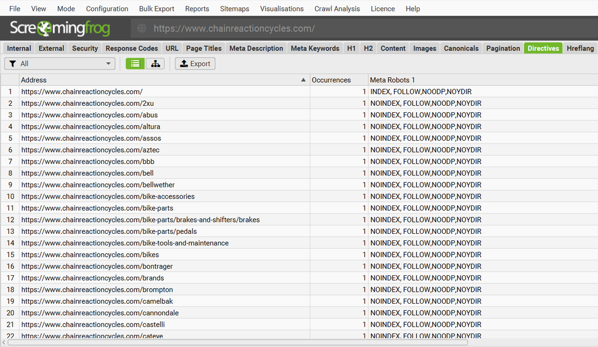The image size is (598, 347).
Task: Select the homepage URL row 1
Action: (299, 92)
